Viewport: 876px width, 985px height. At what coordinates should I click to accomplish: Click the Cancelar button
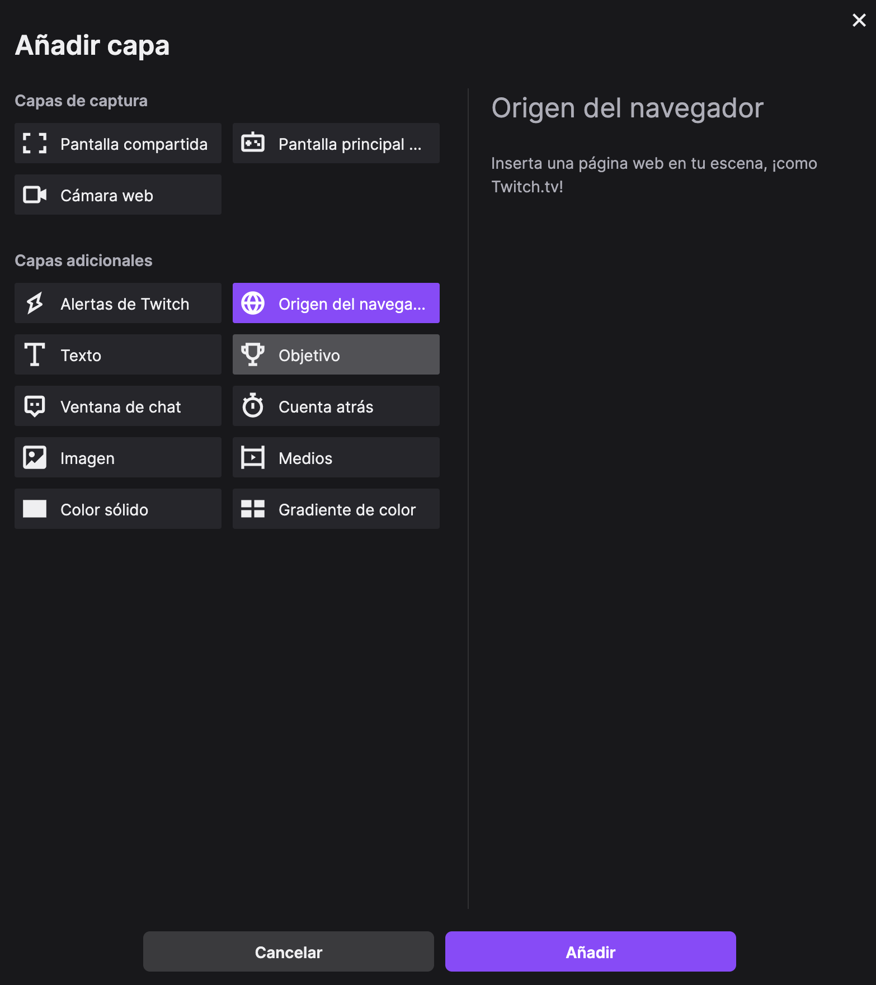click(x=289, y=951)
